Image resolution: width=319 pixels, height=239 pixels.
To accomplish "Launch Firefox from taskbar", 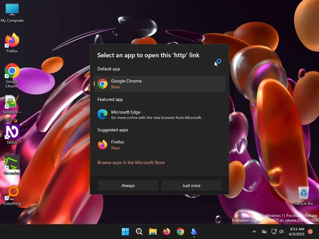I will tap(167, 232).
